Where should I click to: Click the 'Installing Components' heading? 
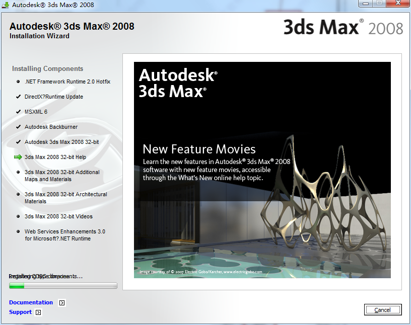(47, 68)
